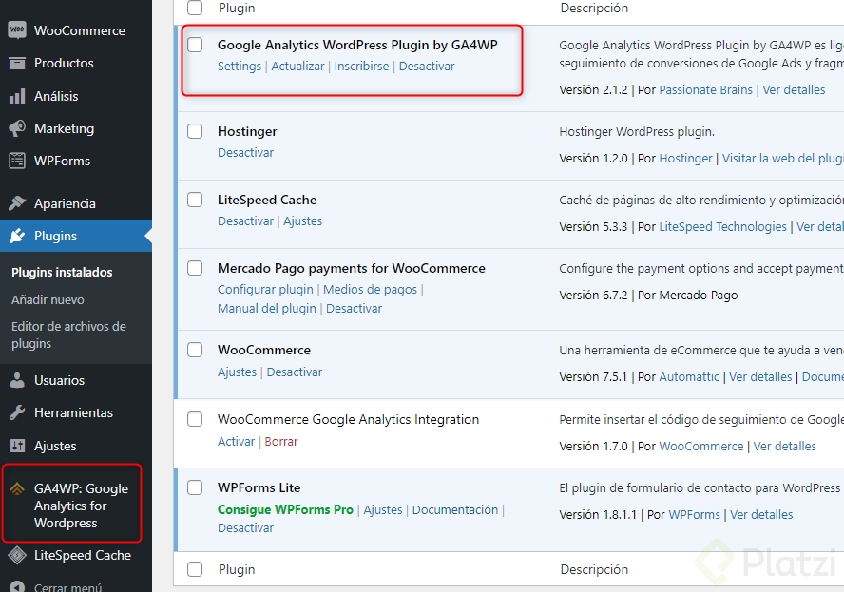The width and height of the screenshot is (844, 592).
Task: Tick the select-all checkbox in top Plugin header
Action: (195, 8)
